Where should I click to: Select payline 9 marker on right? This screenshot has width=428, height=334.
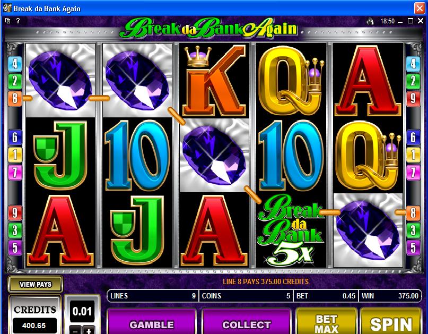(413, 98)
